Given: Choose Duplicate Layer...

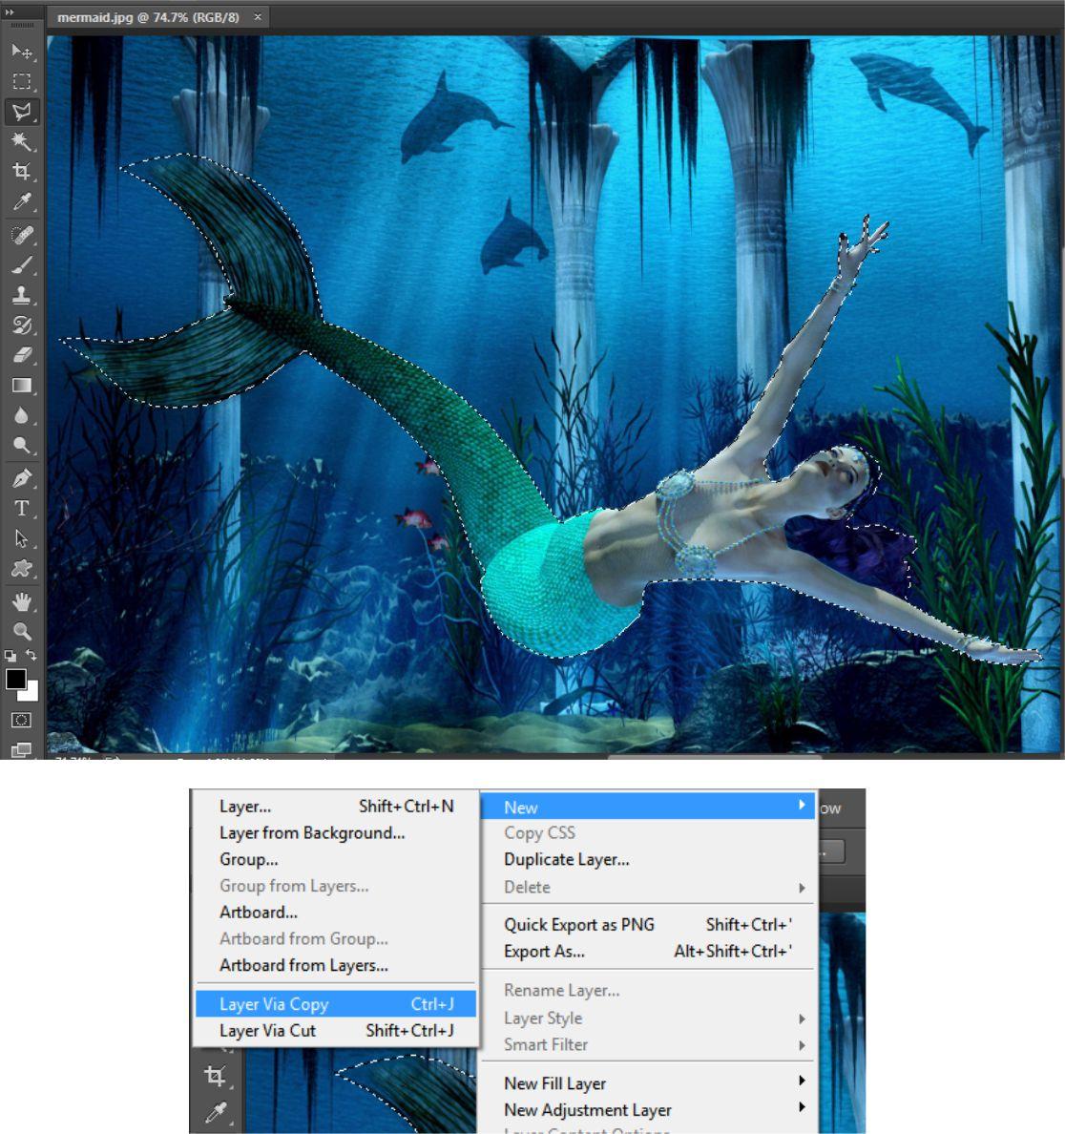Looking at the screenshot, I should coord(649,860).
